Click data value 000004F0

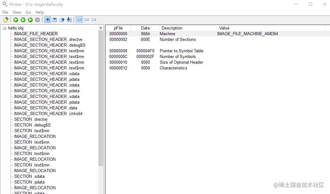tap(145, 51)
